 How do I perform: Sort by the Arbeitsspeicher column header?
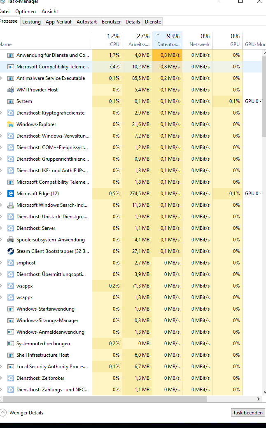137,40
